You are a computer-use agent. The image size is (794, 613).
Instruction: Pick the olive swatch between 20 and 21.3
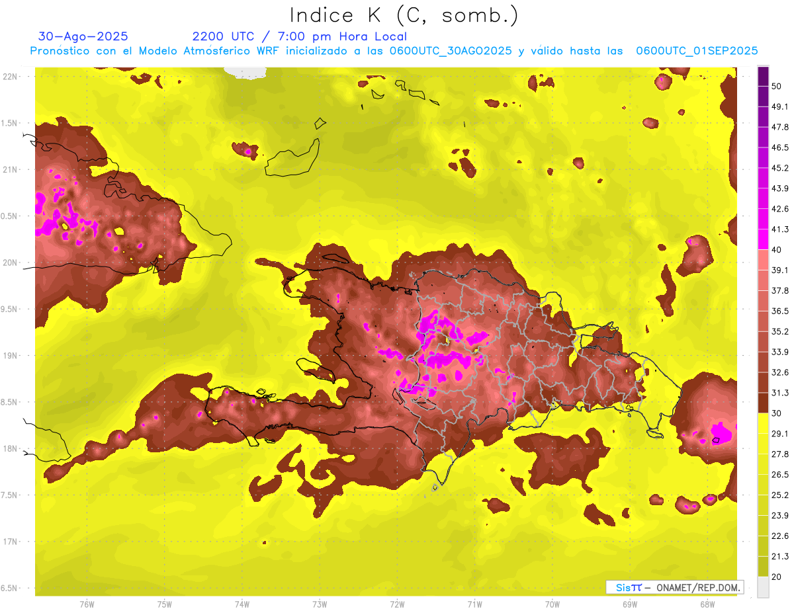[763, 567]
